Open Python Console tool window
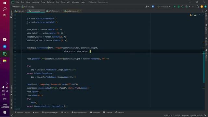The image size is (208, 117). (x=79, y=112)
